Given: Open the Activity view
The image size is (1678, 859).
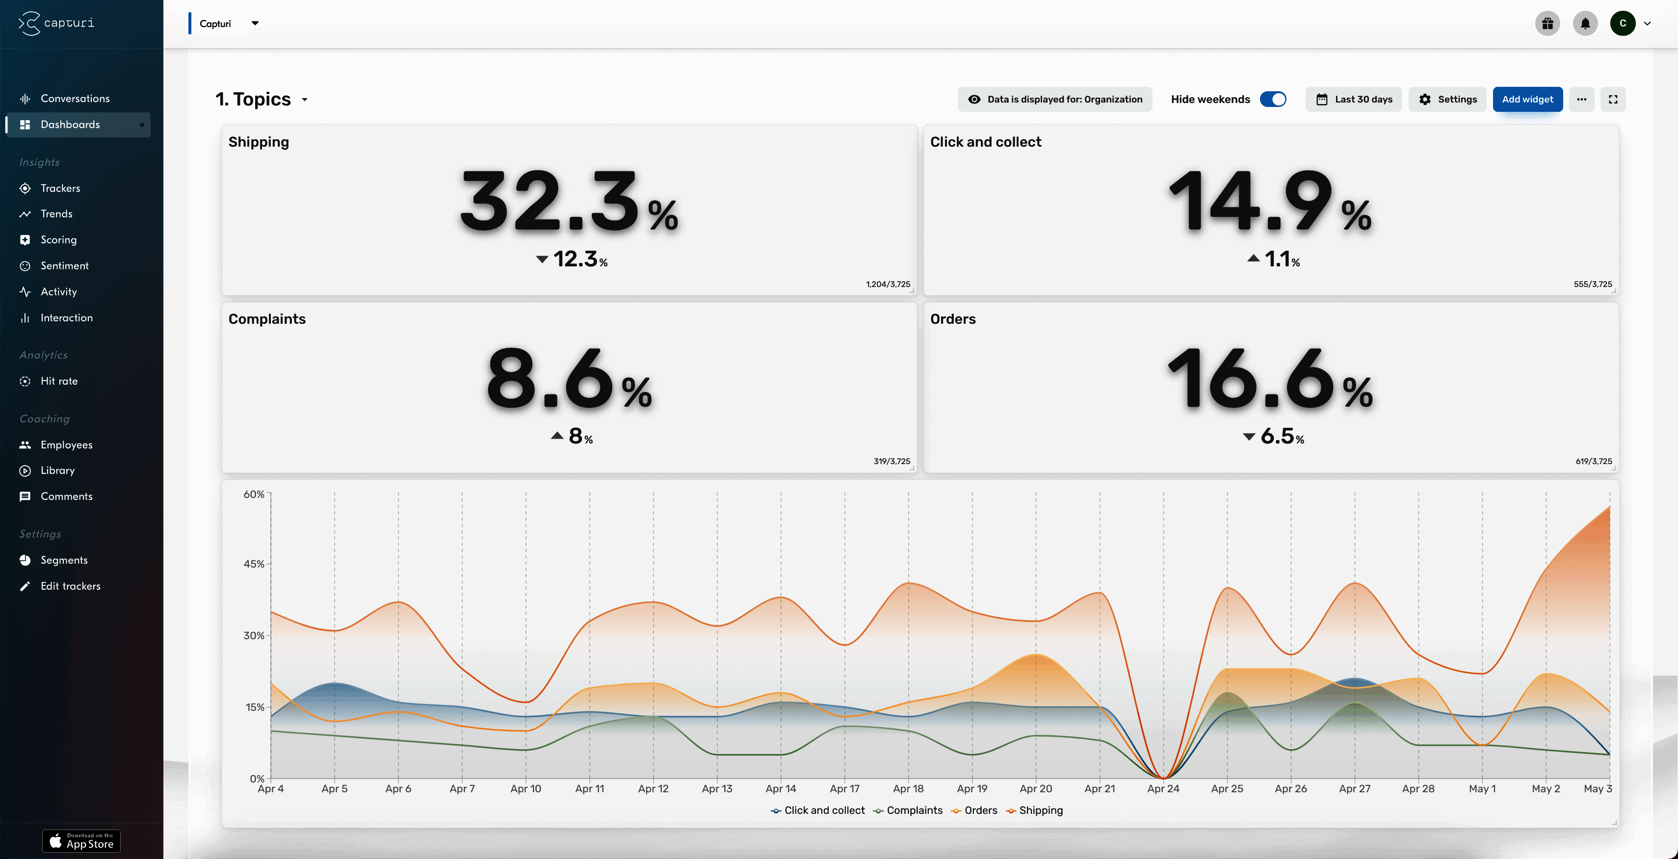Looking at the screenshot, I should [x=58, y=292].
